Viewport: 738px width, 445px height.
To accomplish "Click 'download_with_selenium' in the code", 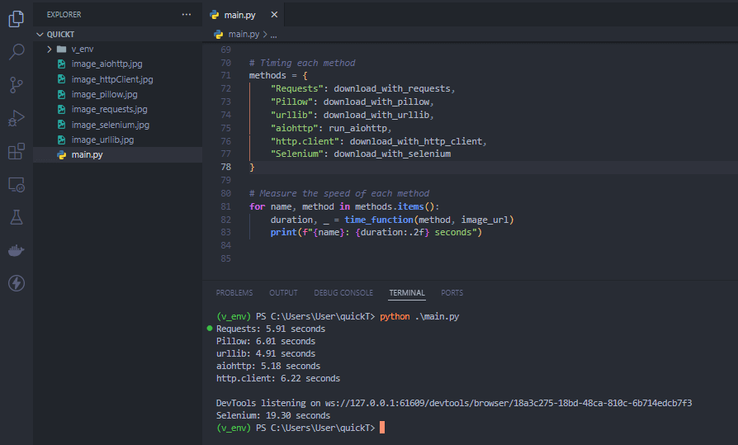I will tap(392, 154).
